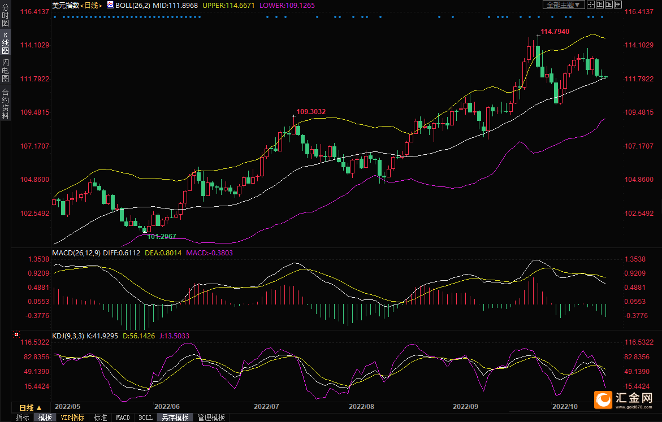Click the crosshair cursor icon
The height and width of the screenshot is (422, 662).
click(x=590, y=5)
